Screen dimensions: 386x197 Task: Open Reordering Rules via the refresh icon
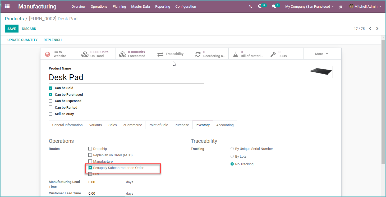pos(210,53)
